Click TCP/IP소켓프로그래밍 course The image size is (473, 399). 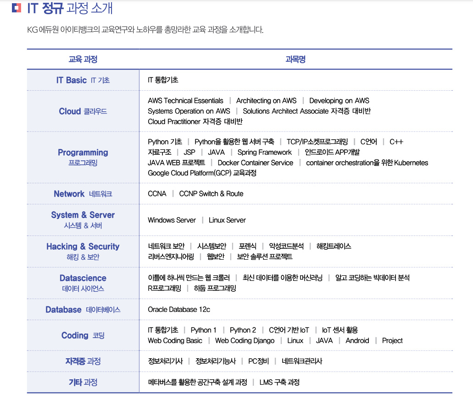pos(317,142)
